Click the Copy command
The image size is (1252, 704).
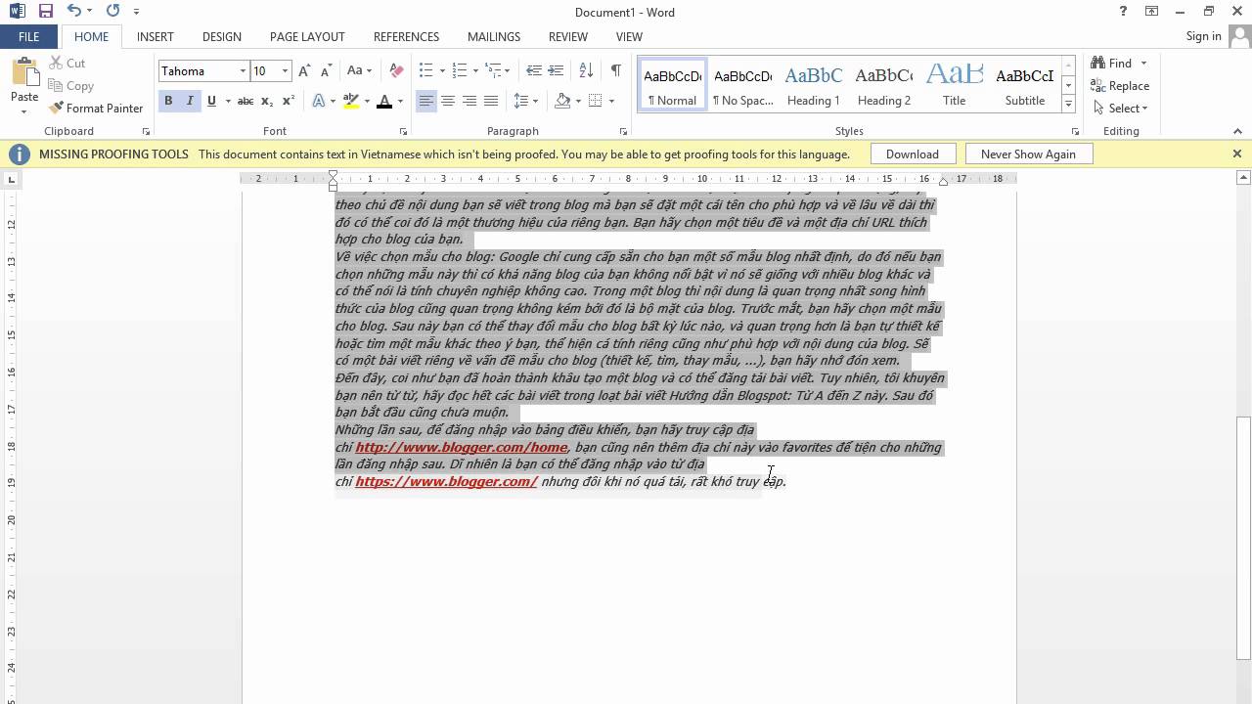[x=70, y=86]
